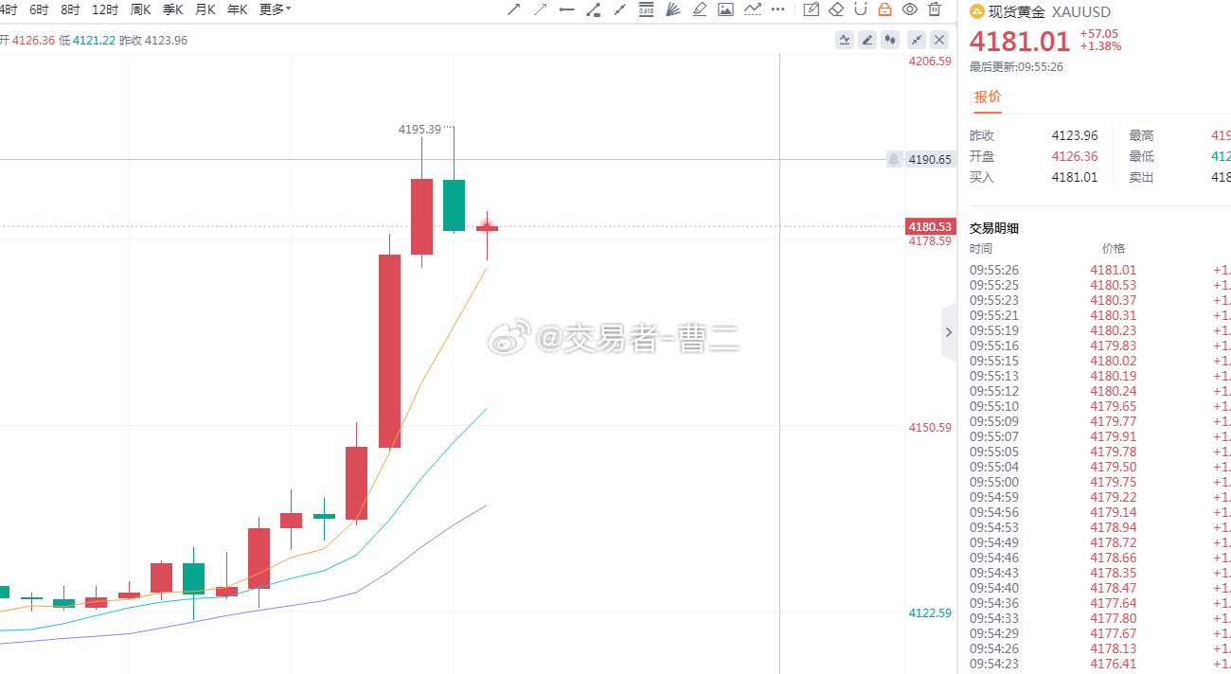Switch to the 季K chart
Screen dimensions: 1231x674
click(x=172, y=9)
